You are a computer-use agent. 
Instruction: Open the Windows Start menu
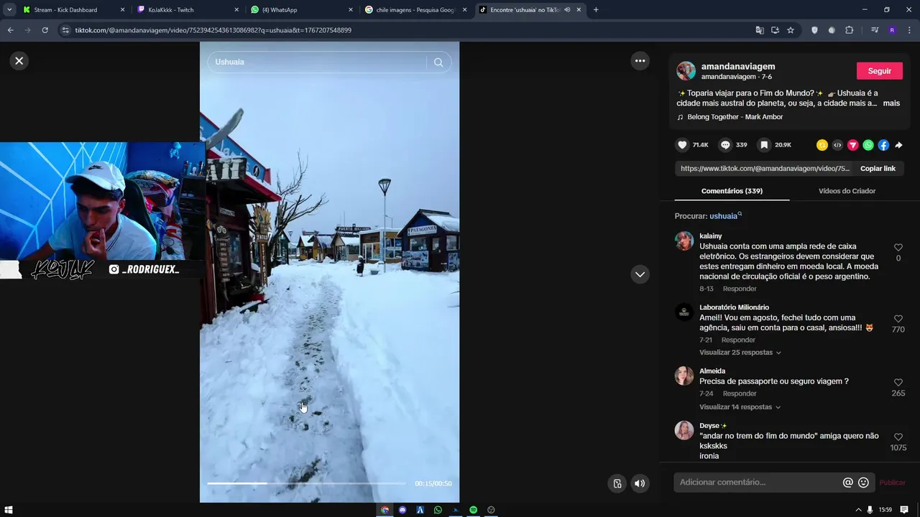pyautogui.click(x=9, y=510)
